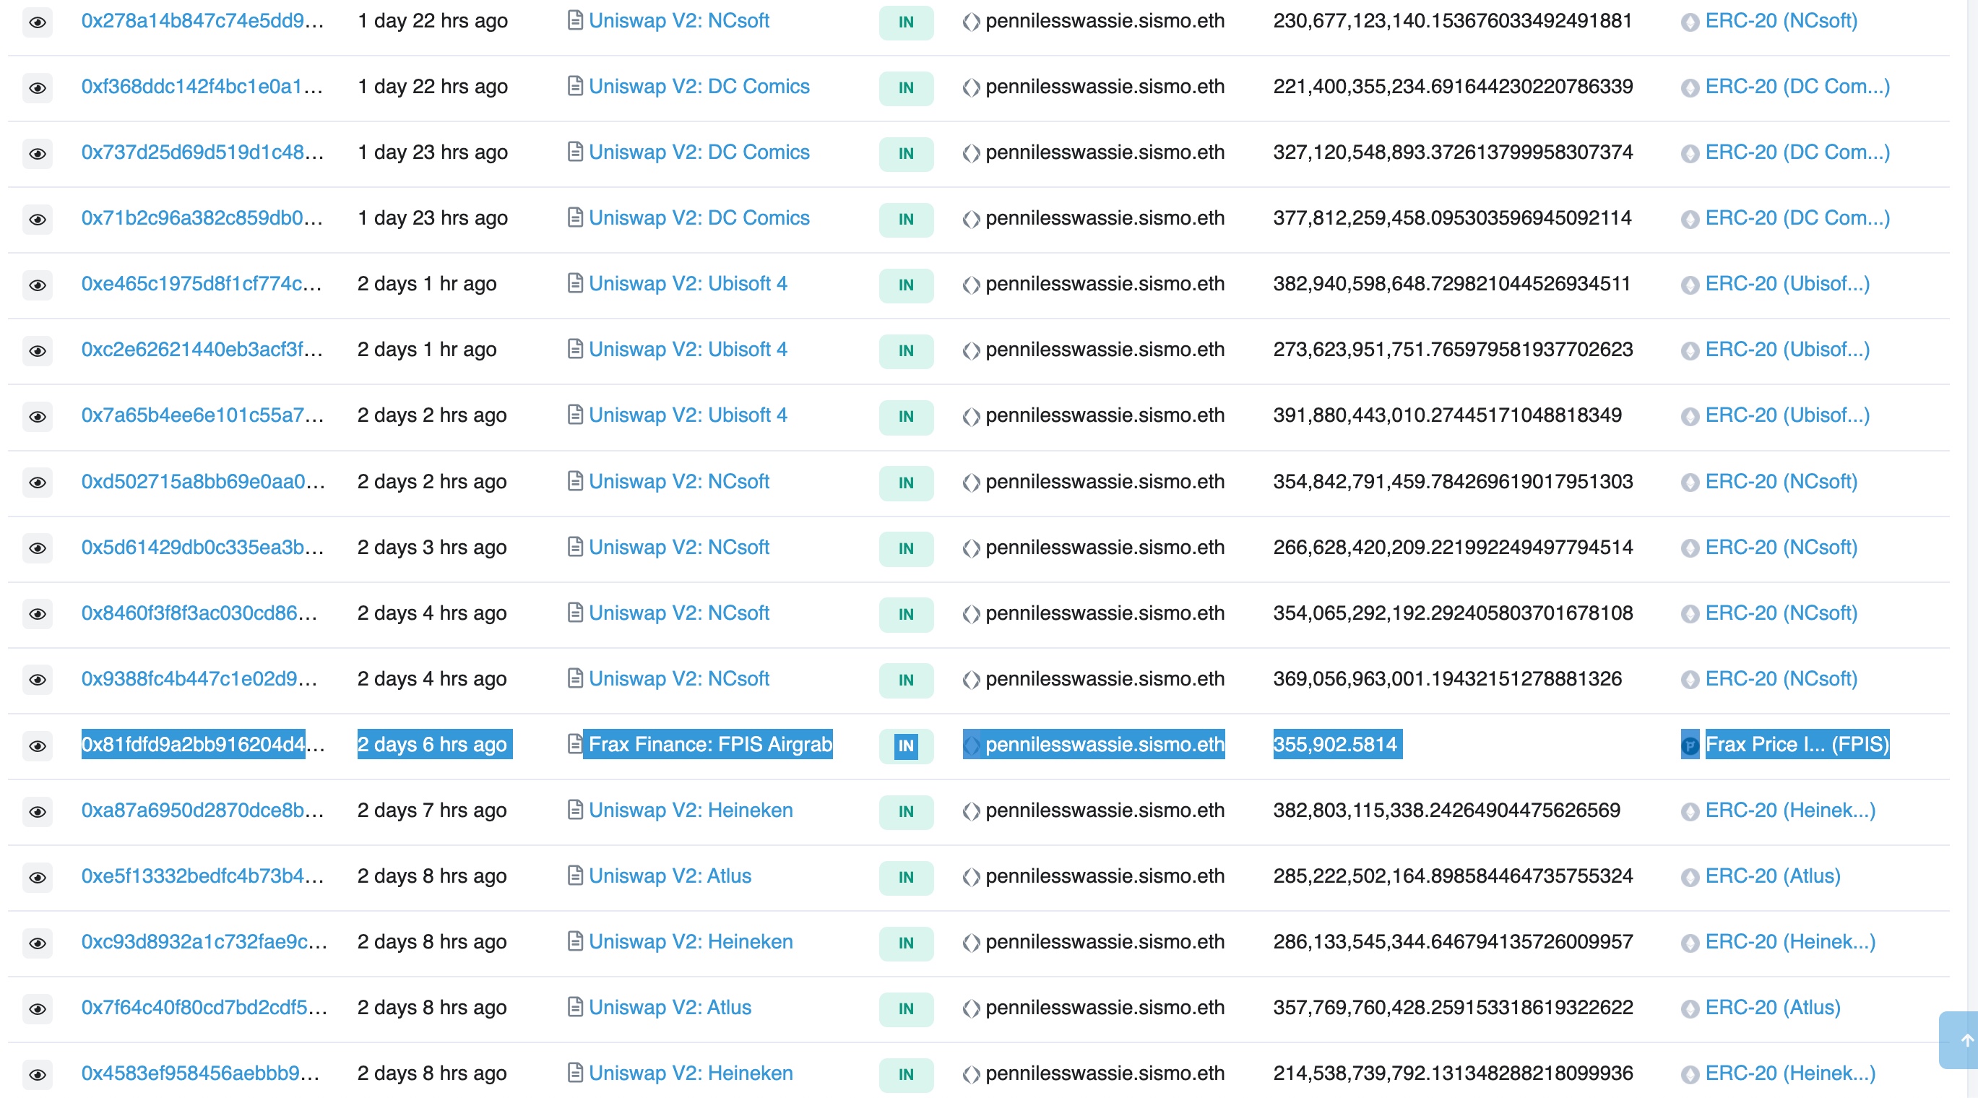Click the contract icon in row 0x4583ef958456aebbb9

point(574,1073)
